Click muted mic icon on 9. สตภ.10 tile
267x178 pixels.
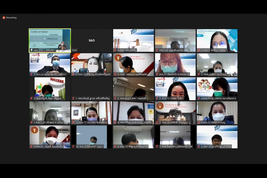(x=115, y=147)
